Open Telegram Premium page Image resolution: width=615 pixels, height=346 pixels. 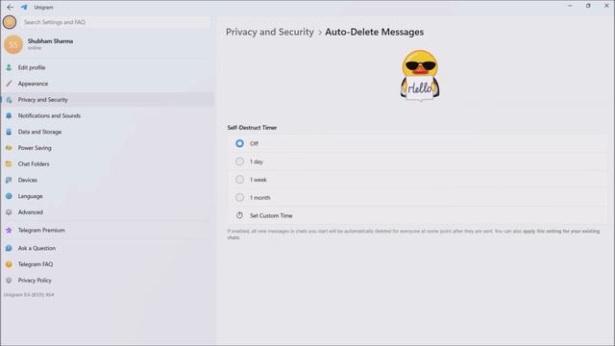108,231
